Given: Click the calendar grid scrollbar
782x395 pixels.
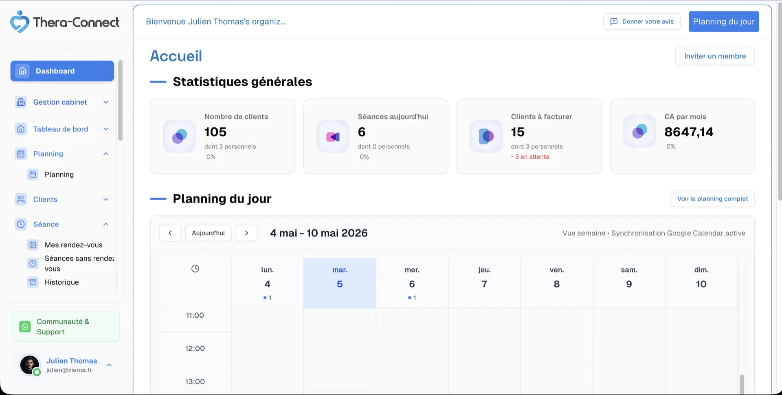Looking at the screenshot, I should (742, 384).
